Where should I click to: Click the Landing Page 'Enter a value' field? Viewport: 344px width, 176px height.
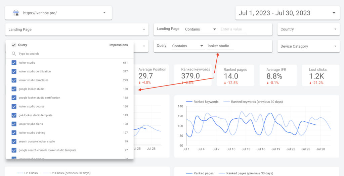[x=233, y=29]
